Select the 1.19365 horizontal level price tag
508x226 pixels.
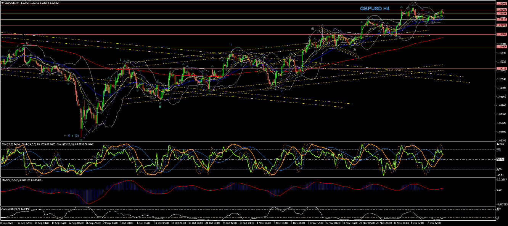click(x=501, y=34)
